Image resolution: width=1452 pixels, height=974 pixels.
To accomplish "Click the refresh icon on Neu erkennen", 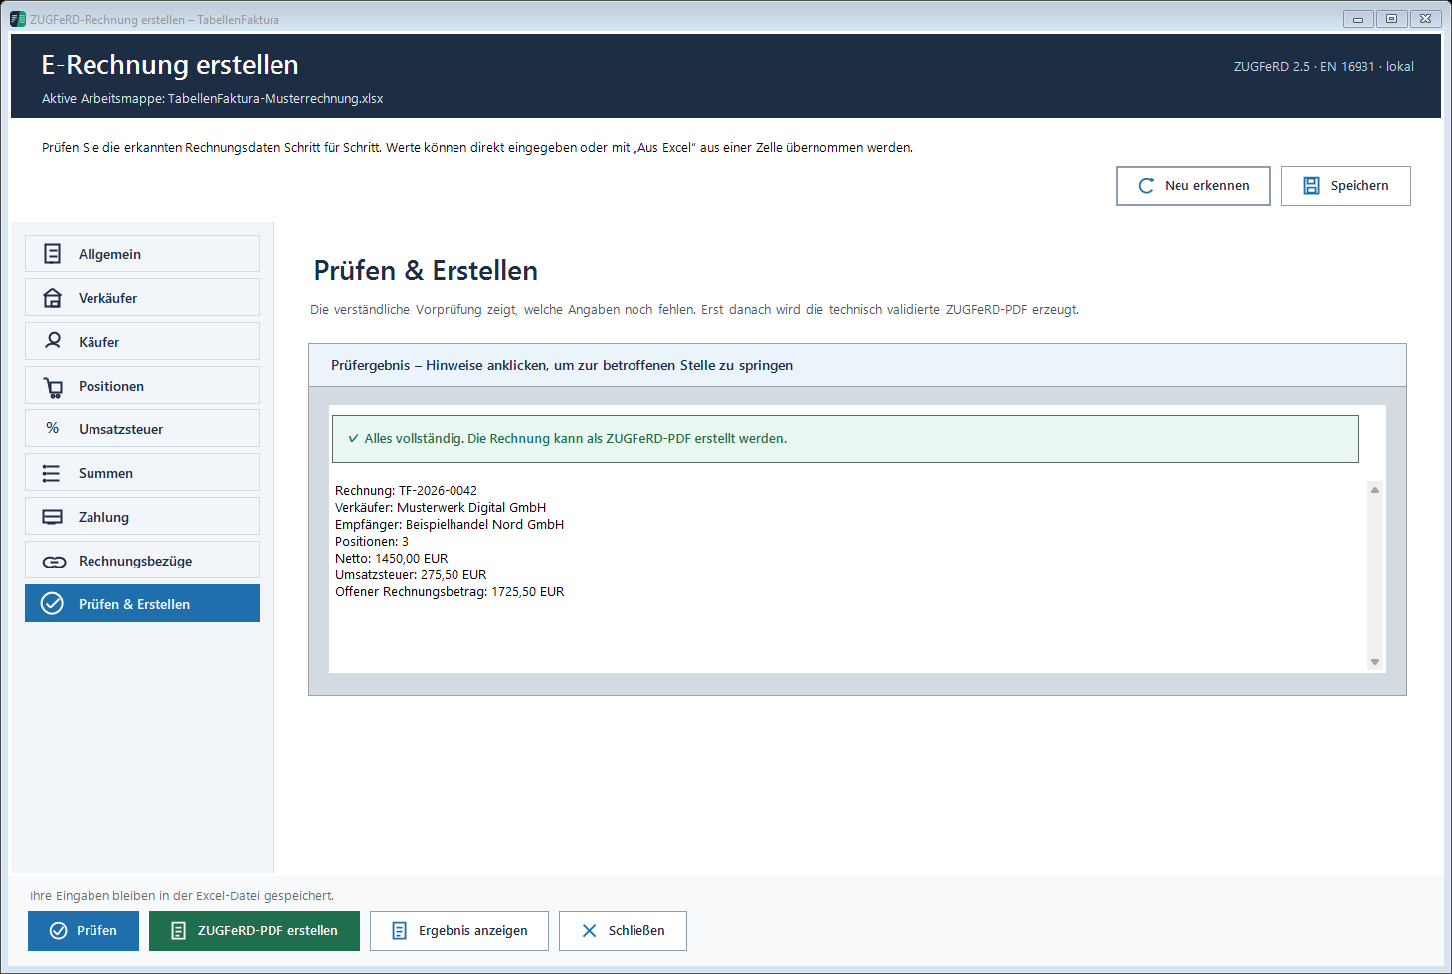I will (1146, 186).
